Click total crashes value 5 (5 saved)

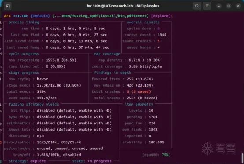pos(139,91)
